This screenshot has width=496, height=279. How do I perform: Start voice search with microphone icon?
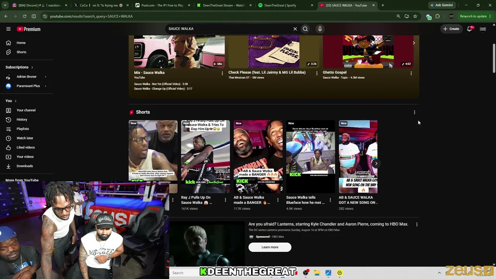tap(320, 29)
